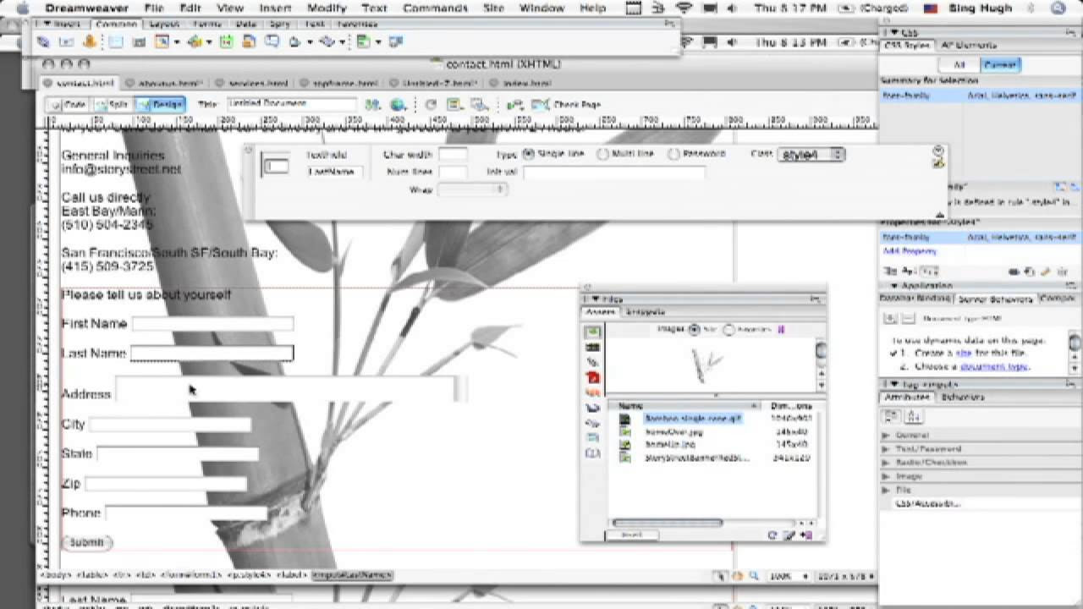
Task: Click the Insert button in Assets panel
Action: (632, 535)
